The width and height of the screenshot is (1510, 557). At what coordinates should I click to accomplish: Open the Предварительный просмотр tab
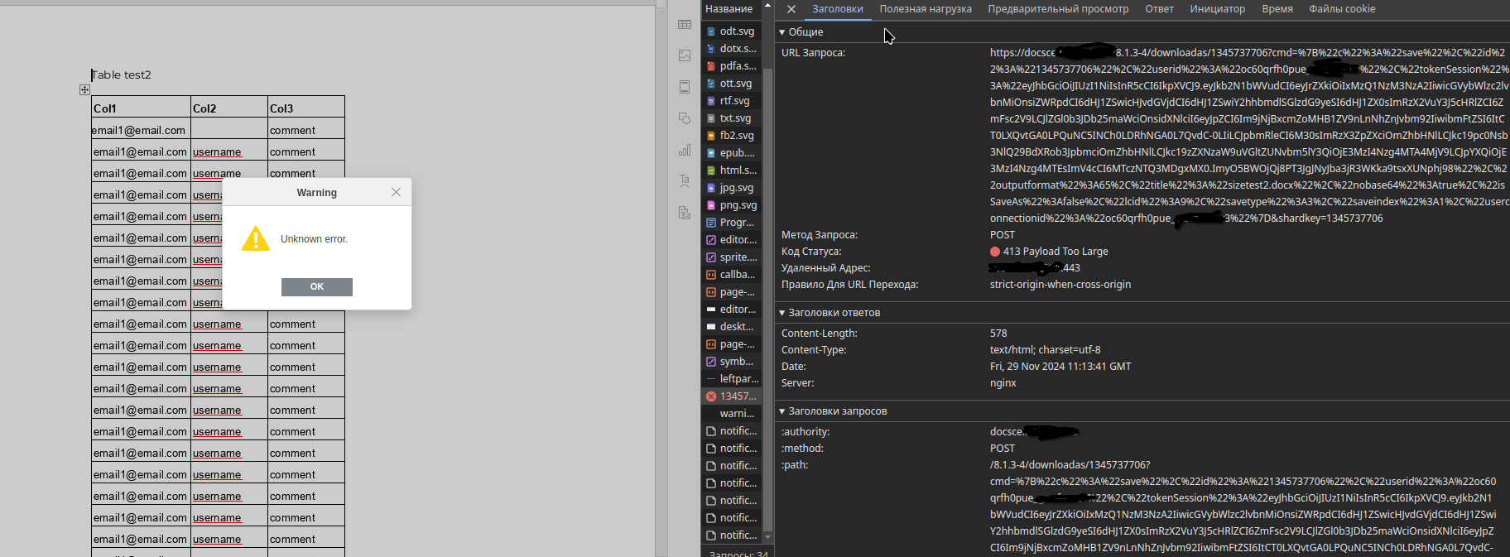(1058, 9)
